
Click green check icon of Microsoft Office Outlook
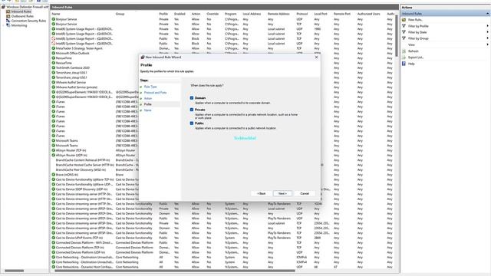tap(54, 53)
